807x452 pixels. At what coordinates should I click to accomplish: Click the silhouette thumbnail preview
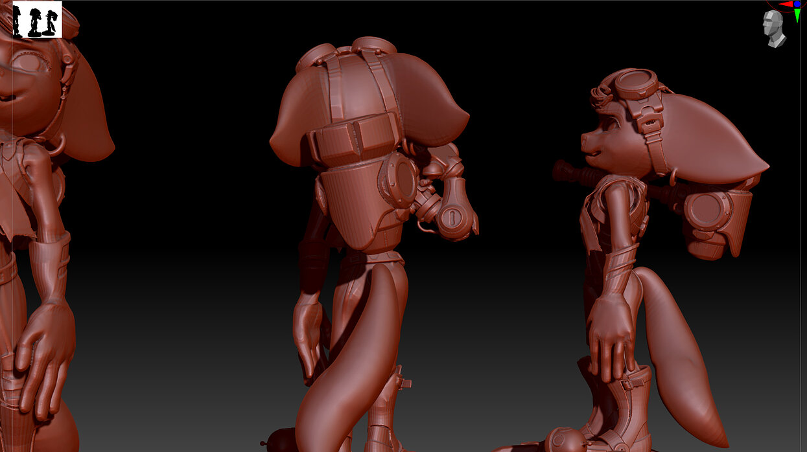point(37,19)
